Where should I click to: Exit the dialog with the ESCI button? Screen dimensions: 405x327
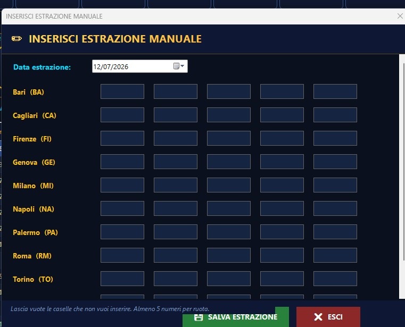pyautogui.click(x=328, y=317)
